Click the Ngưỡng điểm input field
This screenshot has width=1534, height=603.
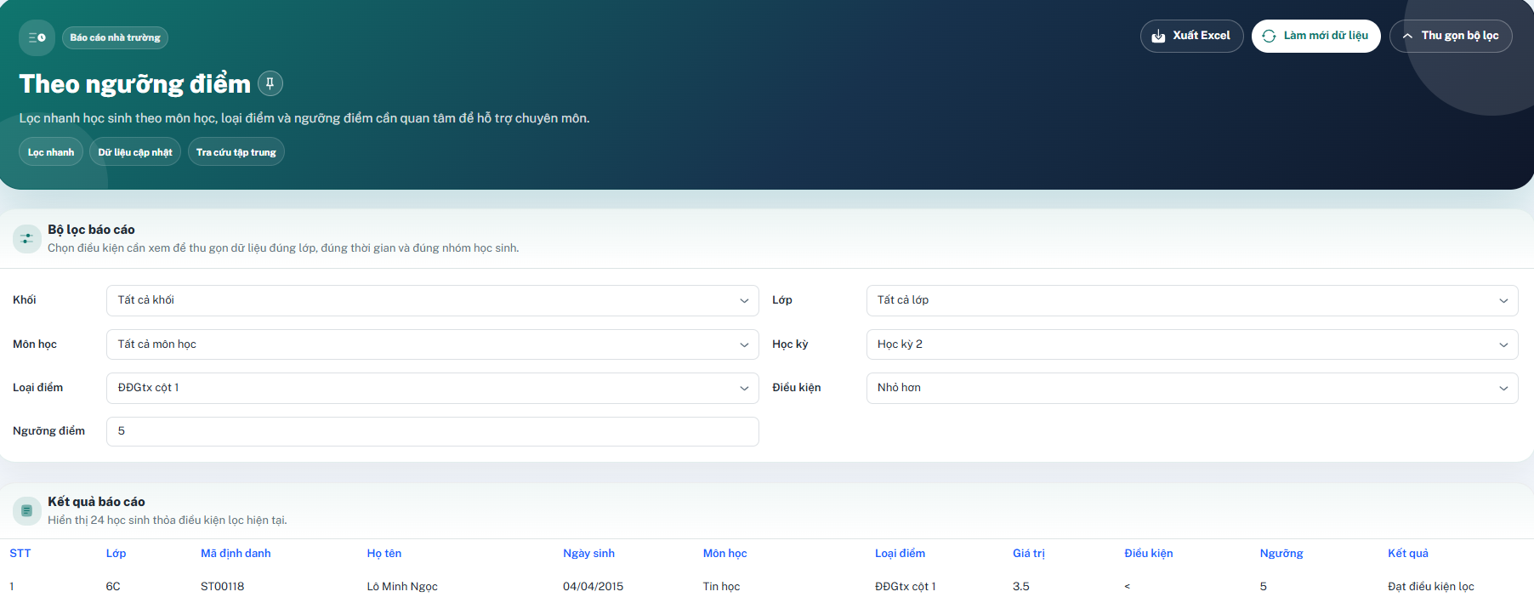432,431
